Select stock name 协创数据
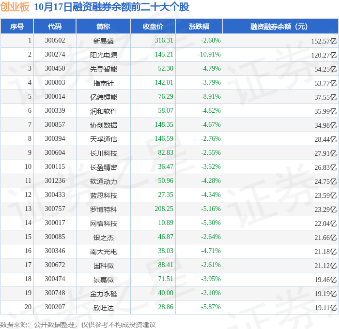Image resolution: width=339 pixels, height=329 pixels. point(103,125)
